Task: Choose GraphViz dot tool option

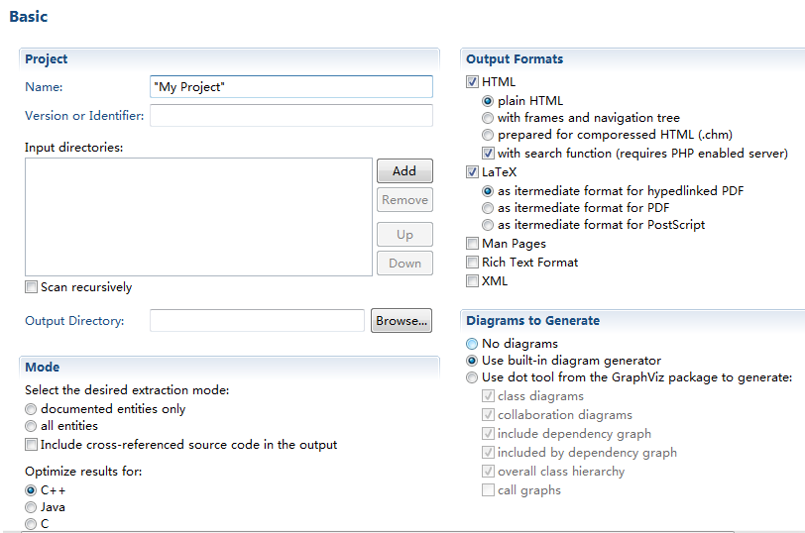Action: [472, 377]
